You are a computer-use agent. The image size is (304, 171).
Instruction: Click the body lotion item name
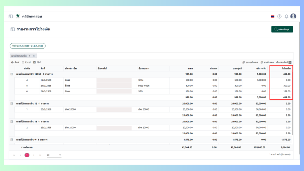click(x=144, y=86)
